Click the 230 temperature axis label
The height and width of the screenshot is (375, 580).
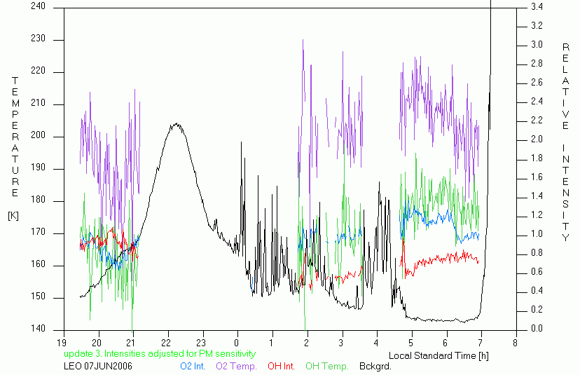coord(38,39)
